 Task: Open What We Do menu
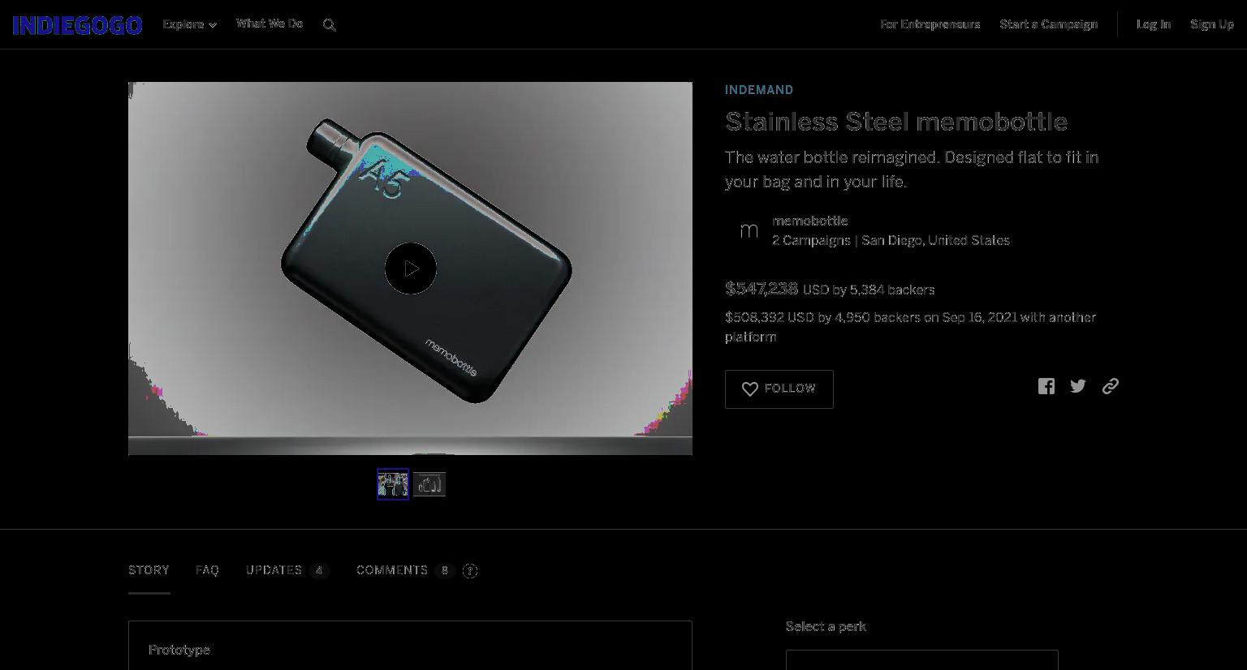pyautogui.click(x=270, y=24)
